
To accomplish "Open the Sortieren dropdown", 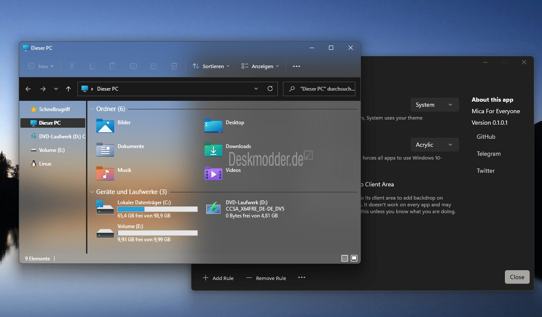I will tap(211, 66).
